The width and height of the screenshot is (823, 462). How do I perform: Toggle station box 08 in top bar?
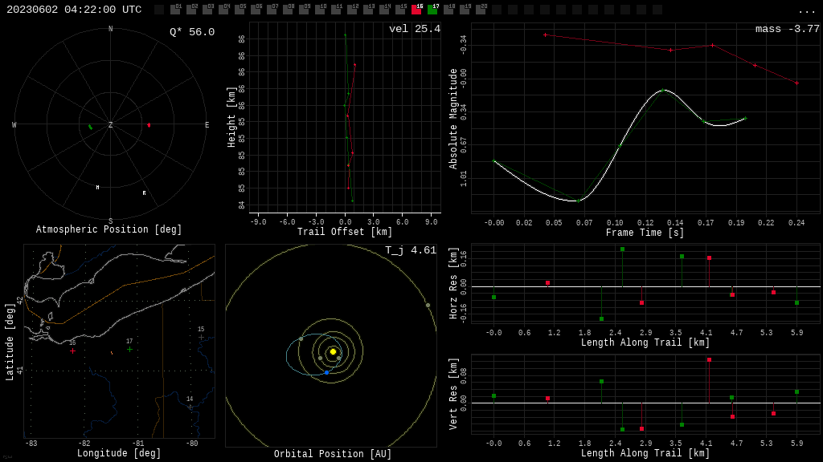289,10
